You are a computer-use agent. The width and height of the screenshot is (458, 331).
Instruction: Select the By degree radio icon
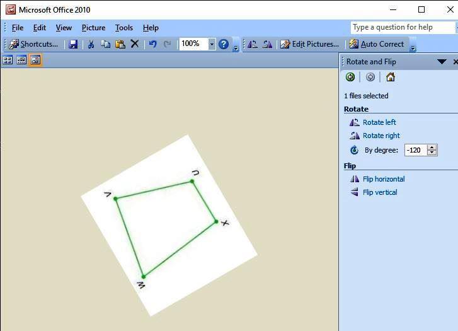354,150
